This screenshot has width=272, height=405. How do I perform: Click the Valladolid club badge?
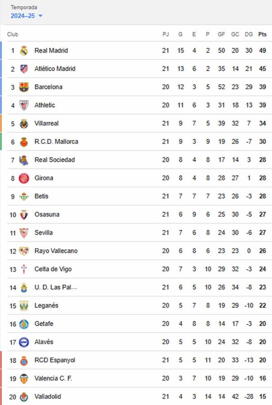click(x=23, y=396)
